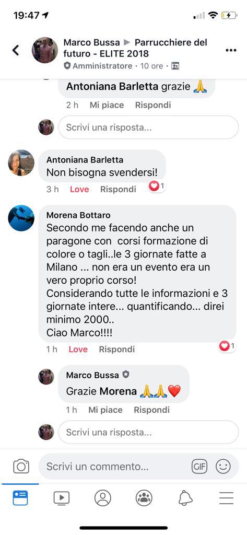This screenshot has width=247, height=535.
Task: Like Marco Bussa's 'Grazie Morena' reply
Action: pos(105,410)
